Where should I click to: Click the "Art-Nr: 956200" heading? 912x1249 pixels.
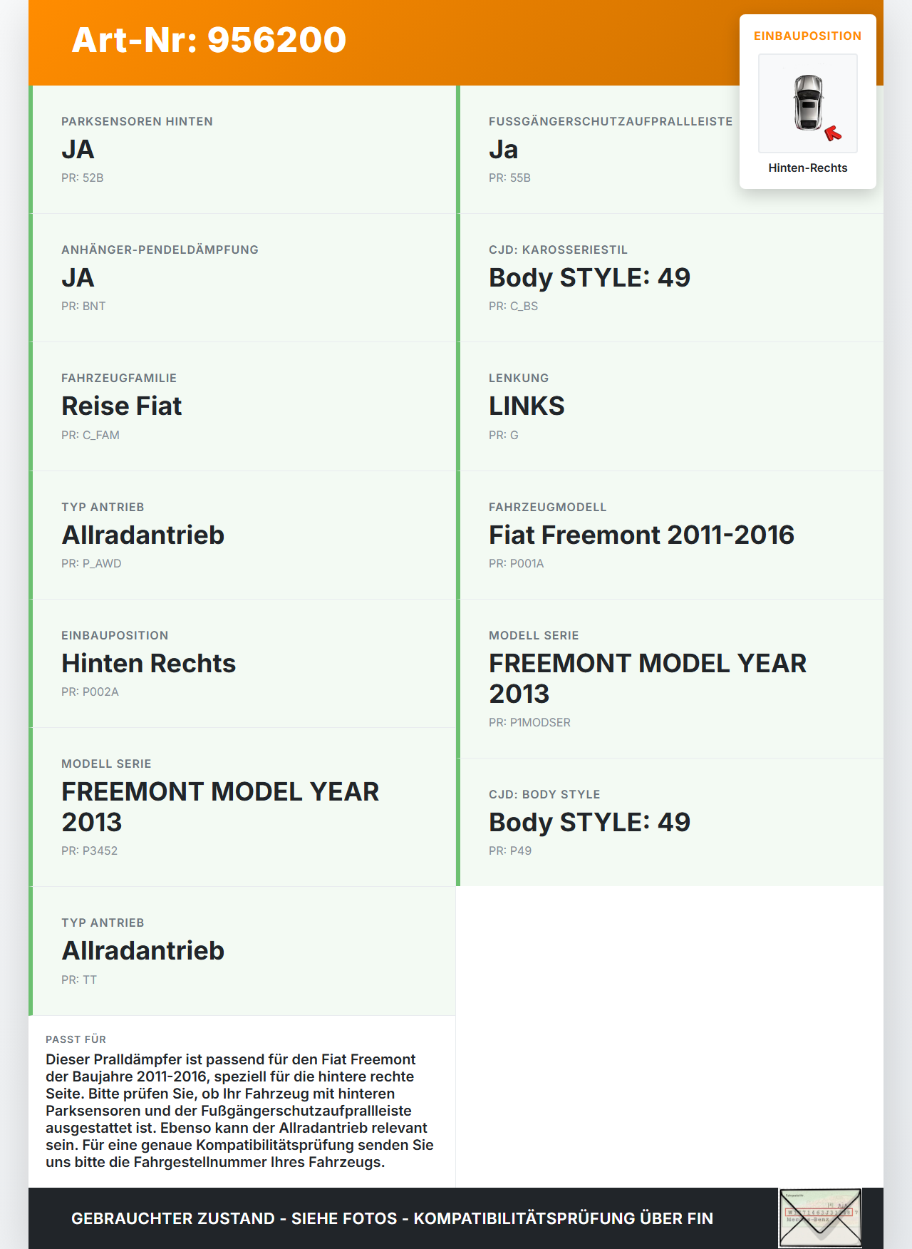[209, 40]
